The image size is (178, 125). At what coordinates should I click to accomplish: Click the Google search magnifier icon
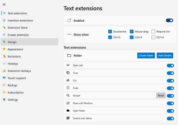[x=68, y=95]
